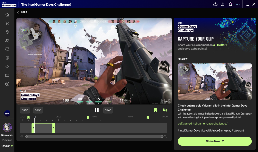The height and width of the screenshot is (152, 258).
Task: Jump to the bookmark marker near 10:00
Action: [x=88, y=118]
